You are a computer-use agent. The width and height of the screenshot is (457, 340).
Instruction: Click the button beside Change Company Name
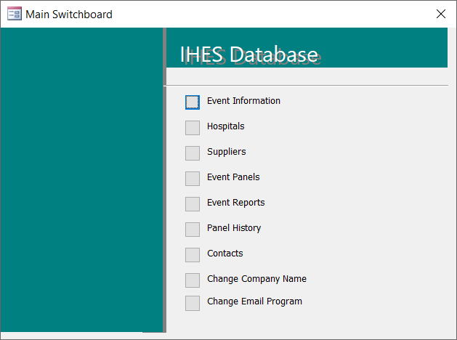point(193,280)
